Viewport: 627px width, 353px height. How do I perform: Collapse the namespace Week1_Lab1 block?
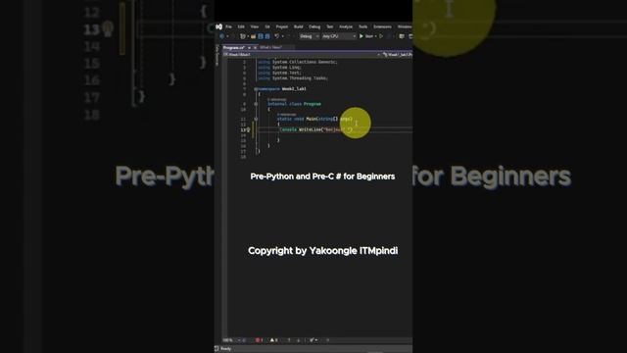tap(256, 89)
